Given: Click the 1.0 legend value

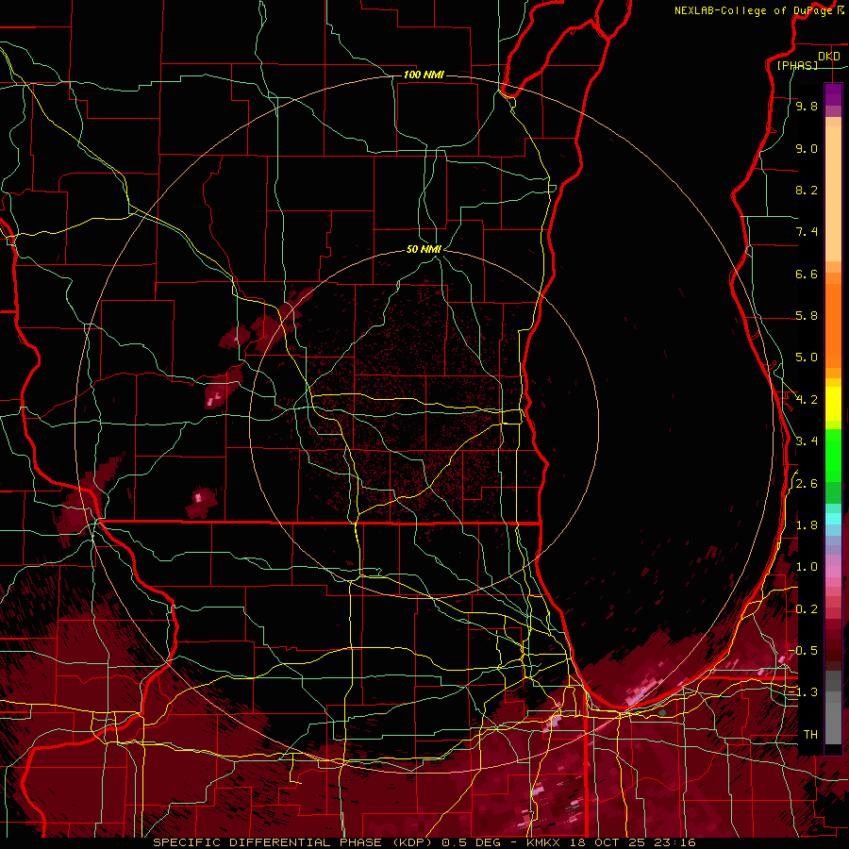Looking at the screenshot, I should pyautogui.click(x=807, y=567).
